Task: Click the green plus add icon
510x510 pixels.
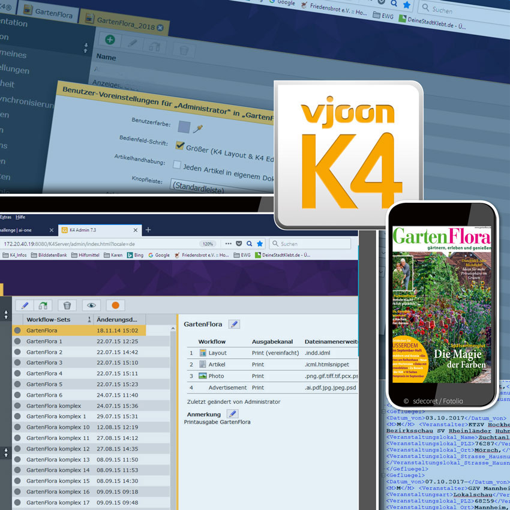Action: [110, 40]
